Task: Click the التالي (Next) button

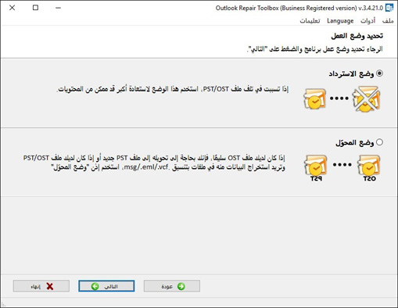Action: pyautogui.click(x=106, y=286)
